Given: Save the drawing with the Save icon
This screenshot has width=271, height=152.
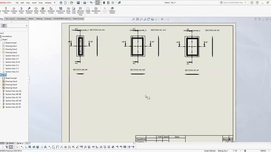Looking at the screenshot, I should click(x=78, y=3).
